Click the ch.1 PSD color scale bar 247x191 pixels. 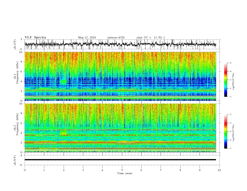pyautogui.click(x=225, y=80)
